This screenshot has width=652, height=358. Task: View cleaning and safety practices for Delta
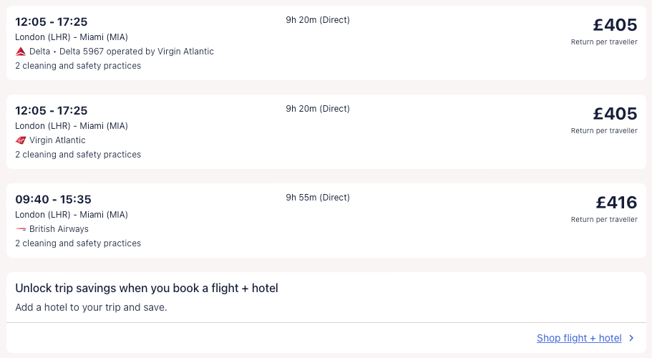[78, 66]
